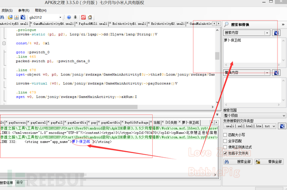Click the paySuccess()V invoke-virtual code line
Viewport: 287px width, 190px height.
96,83
